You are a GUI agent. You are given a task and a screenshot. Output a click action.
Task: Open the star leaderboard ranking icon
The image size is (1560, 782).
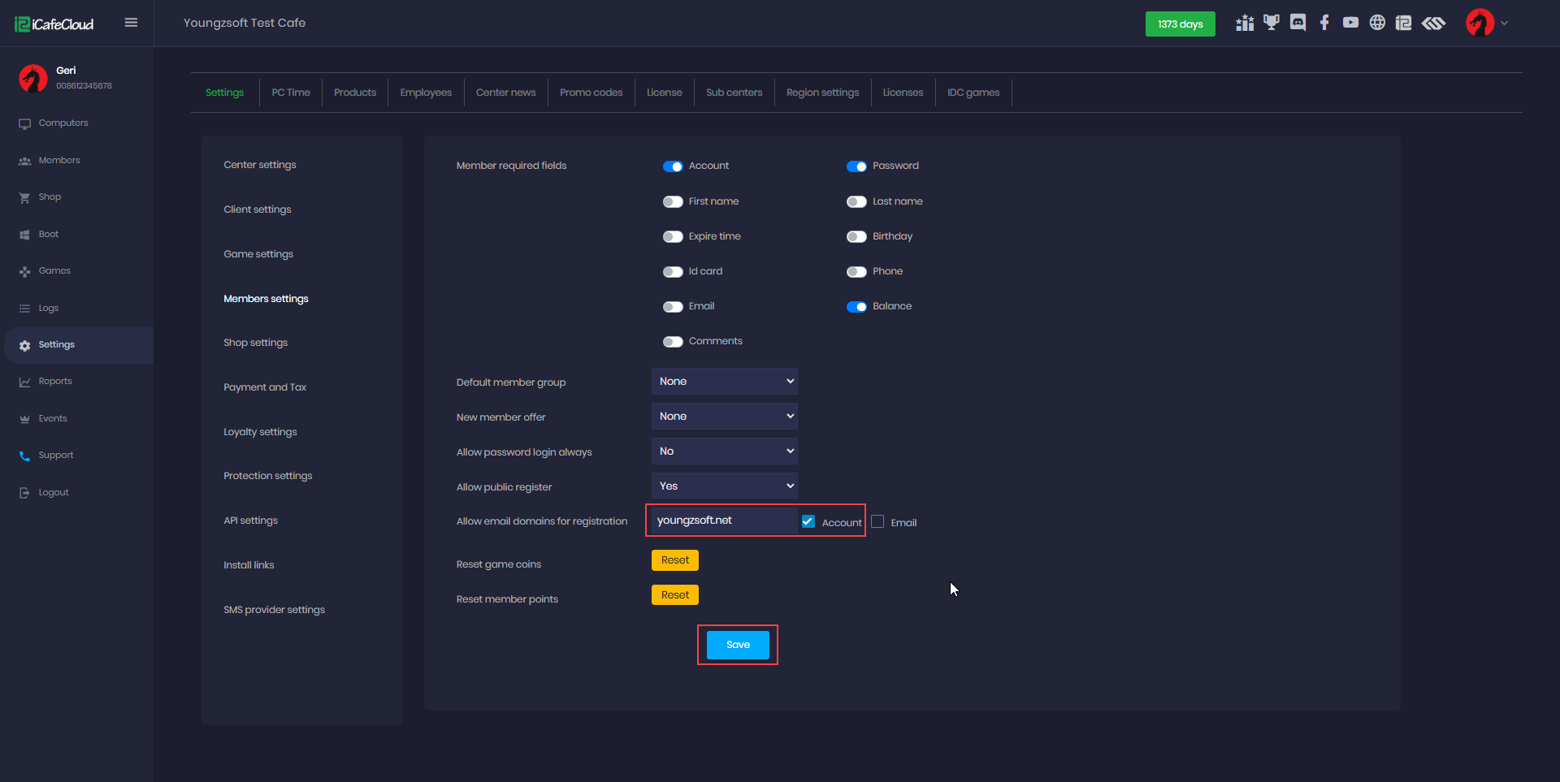click(x=1245, y=23)
